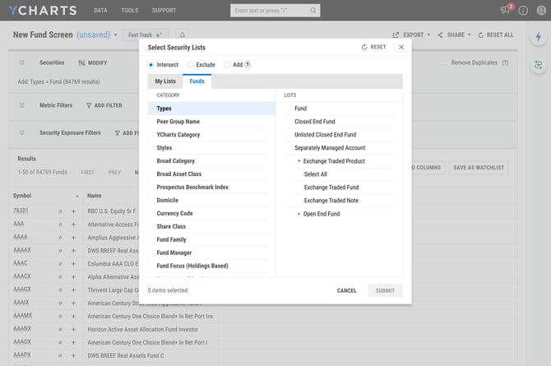Click plus icon for AAACX row
551x366 pixels.
[73, 277]
